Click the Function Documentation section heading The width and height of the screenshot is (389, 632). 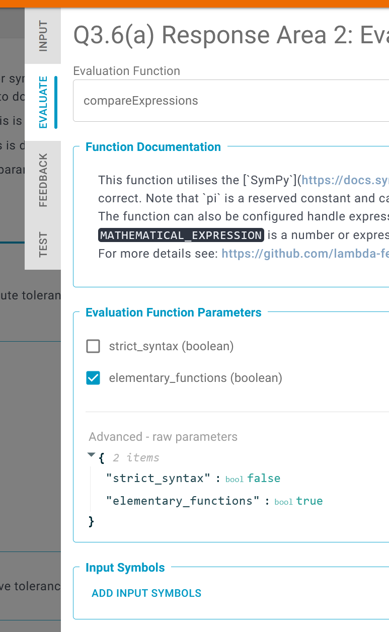click(x=153, y=147)
